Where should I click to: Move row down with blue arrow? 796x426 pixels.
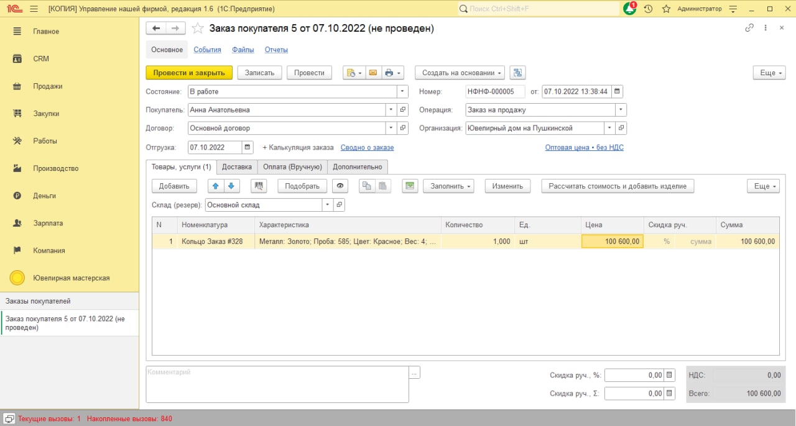coord(231,186)
